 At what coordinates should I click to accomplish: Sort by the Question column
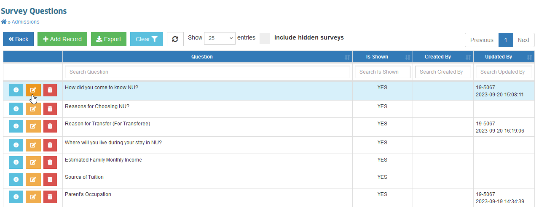coord(207,57)
